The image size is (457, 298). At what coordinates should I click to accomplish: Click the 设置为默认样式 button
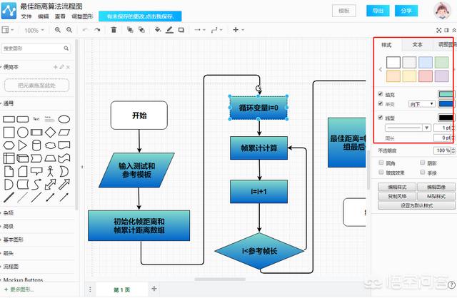[x=416, y=205]
